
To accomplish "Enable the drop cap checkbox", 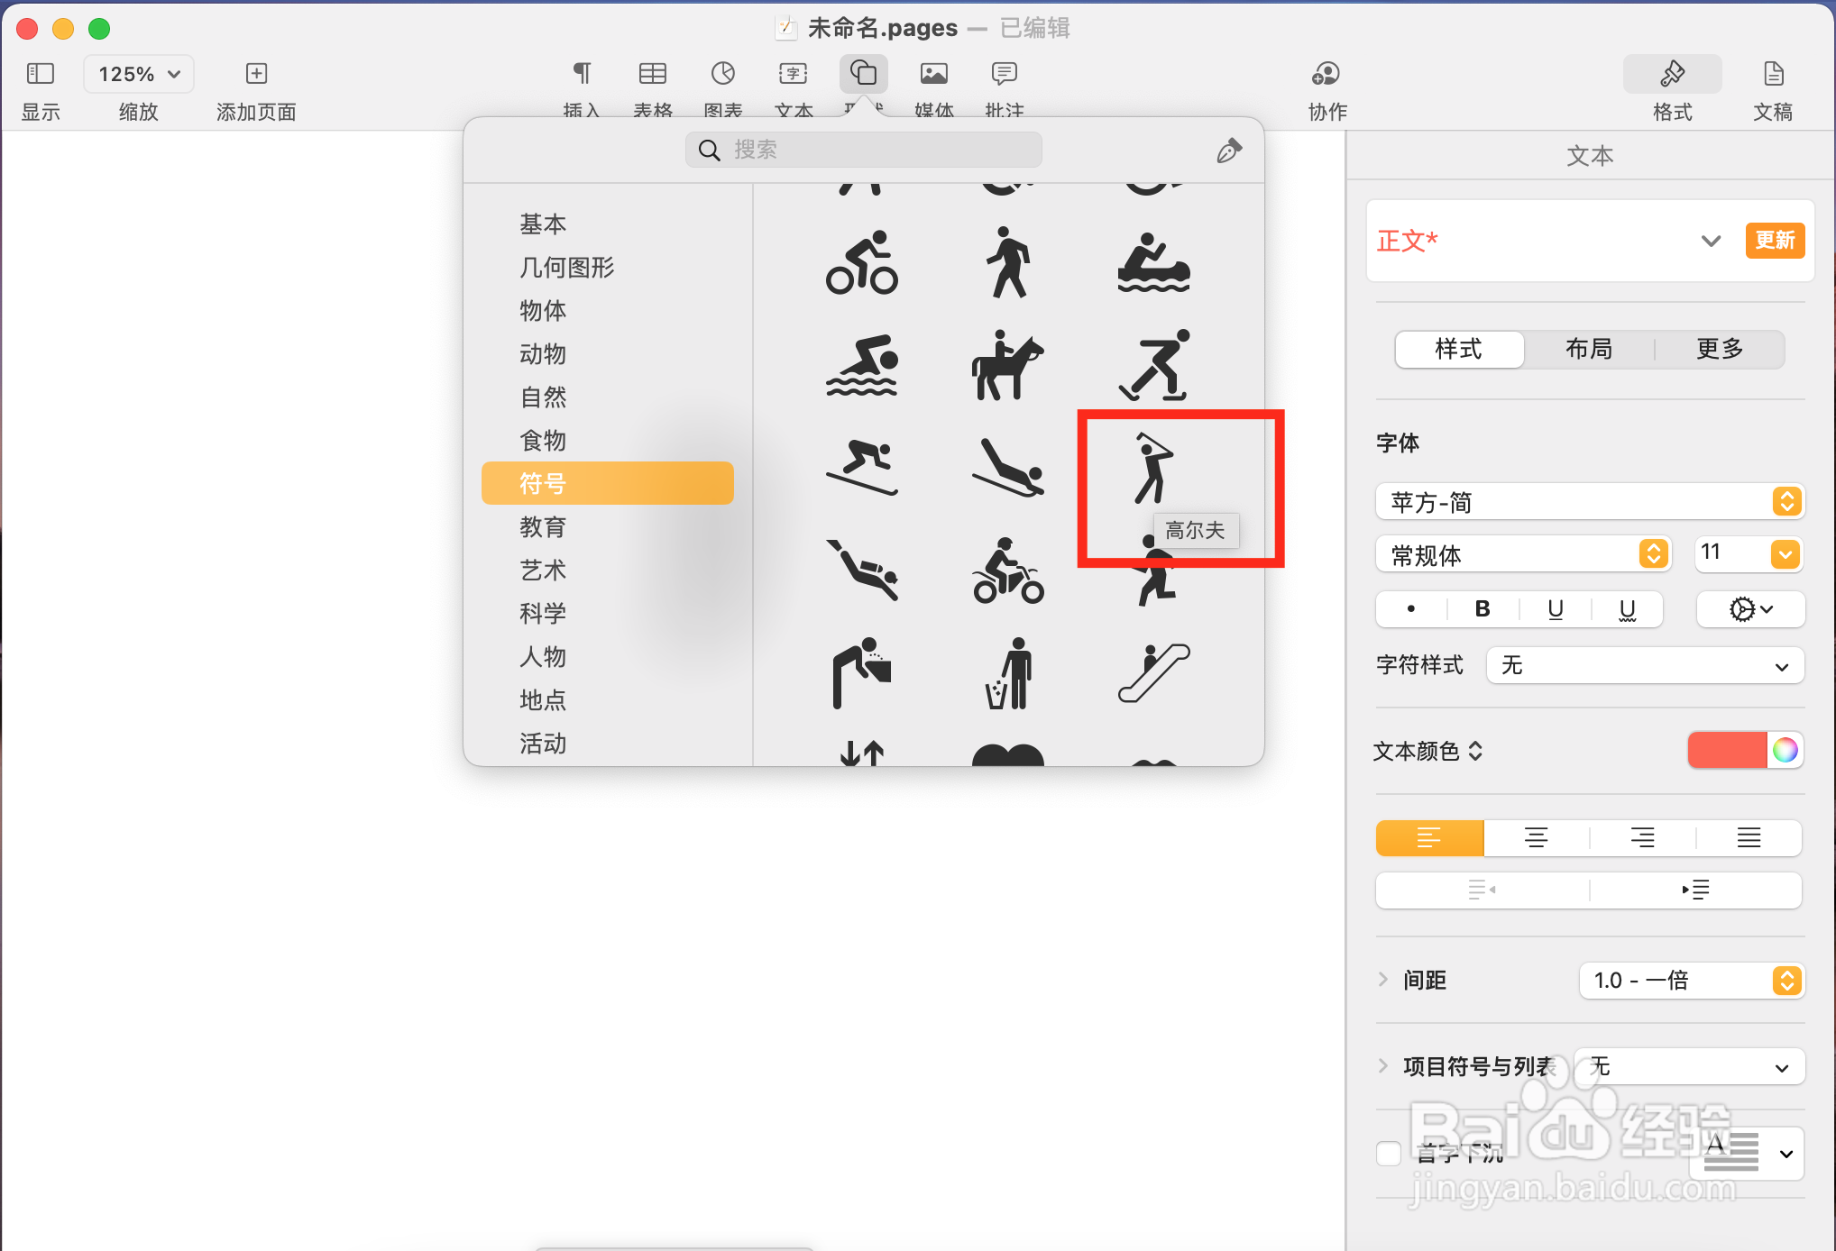I will 1389,1153.
